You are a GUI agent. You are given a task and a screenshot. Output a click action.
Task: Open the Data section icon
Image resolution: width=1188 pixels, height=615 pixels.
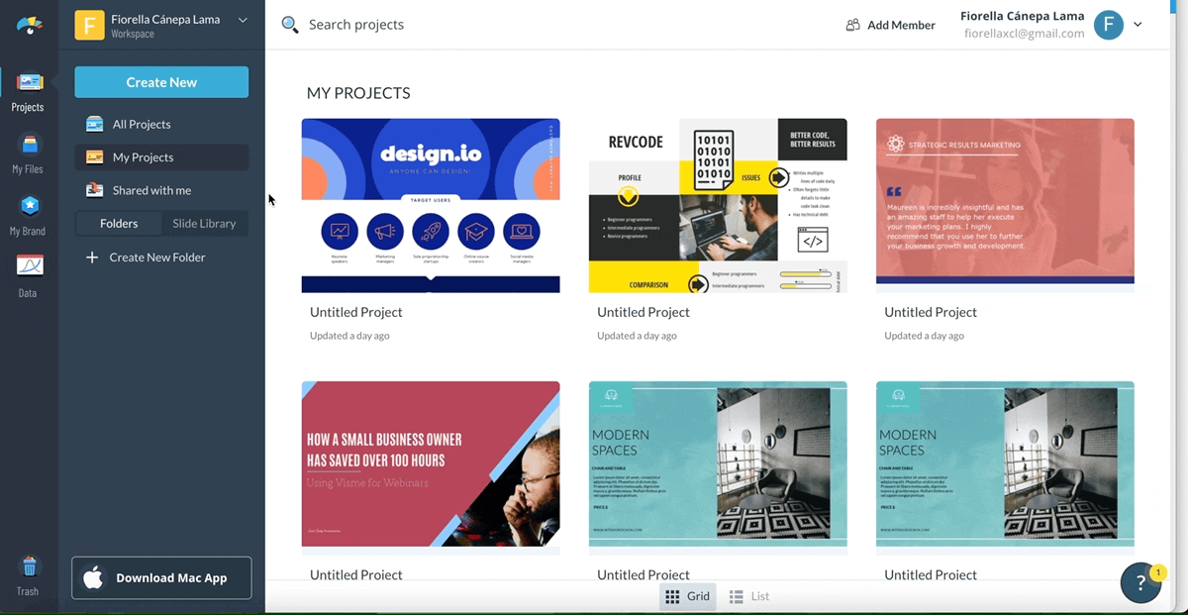29,266
